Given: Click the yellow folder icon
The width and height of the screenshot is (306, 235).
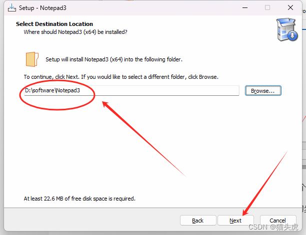Looking at the screenshot, I should (32, 59).
